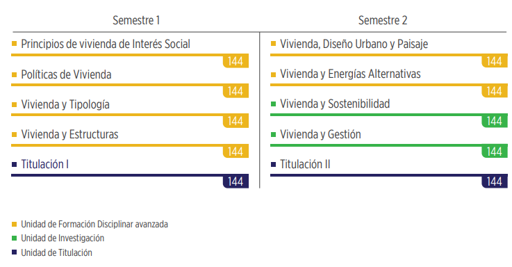Viewport: 512px width, 267px height.
Task: Click yellow legend square for Formación Disciplinar
Action: coord(14,224)
